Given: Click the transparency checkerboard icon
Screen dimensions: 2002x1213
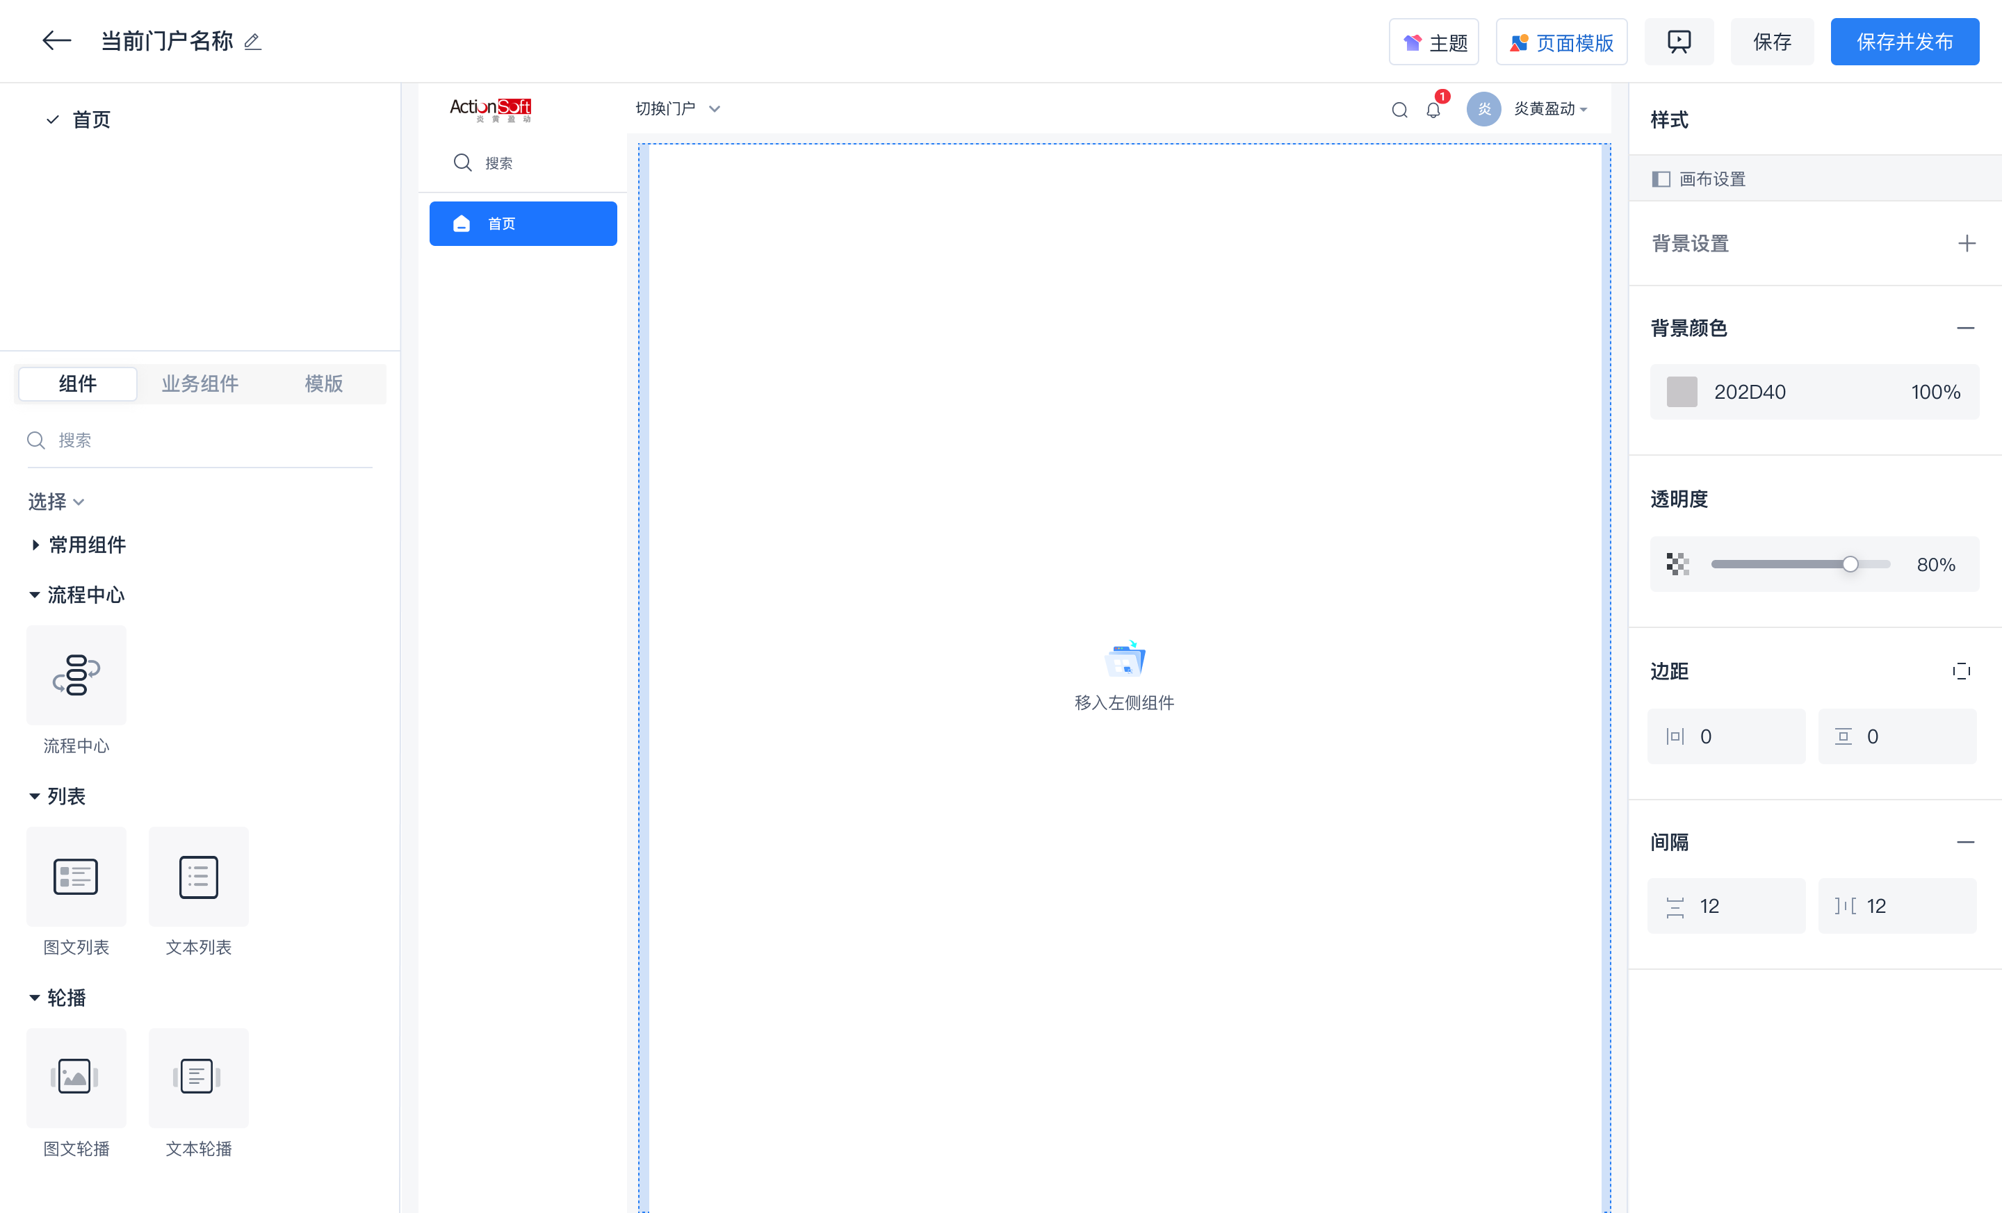Looking at the screenshot, I should 1678,564.
